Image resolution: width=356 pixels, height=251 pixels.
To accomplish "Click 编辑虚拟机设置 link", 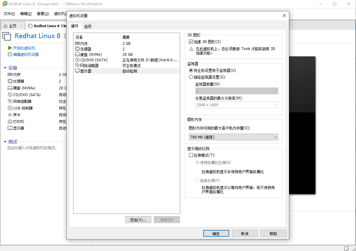I will coord(26,55).
